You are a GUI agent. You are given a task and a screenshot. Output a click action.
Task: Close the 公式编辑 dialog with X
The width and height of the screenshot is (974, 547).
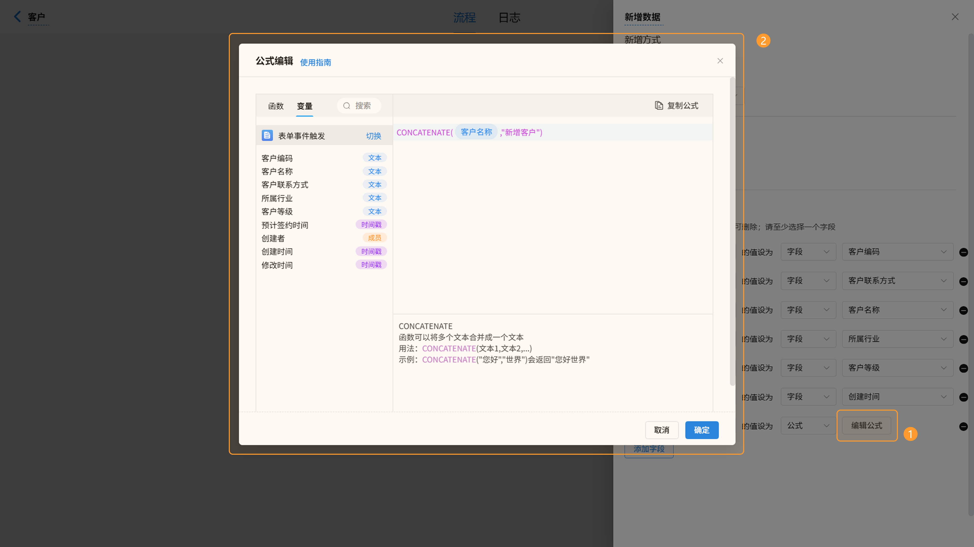720,61
